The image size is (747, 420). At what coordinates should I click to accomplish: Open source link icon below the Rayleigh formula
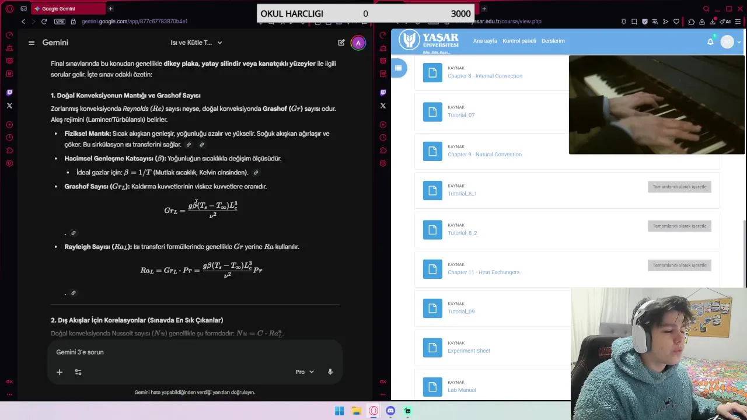point(74,293)
